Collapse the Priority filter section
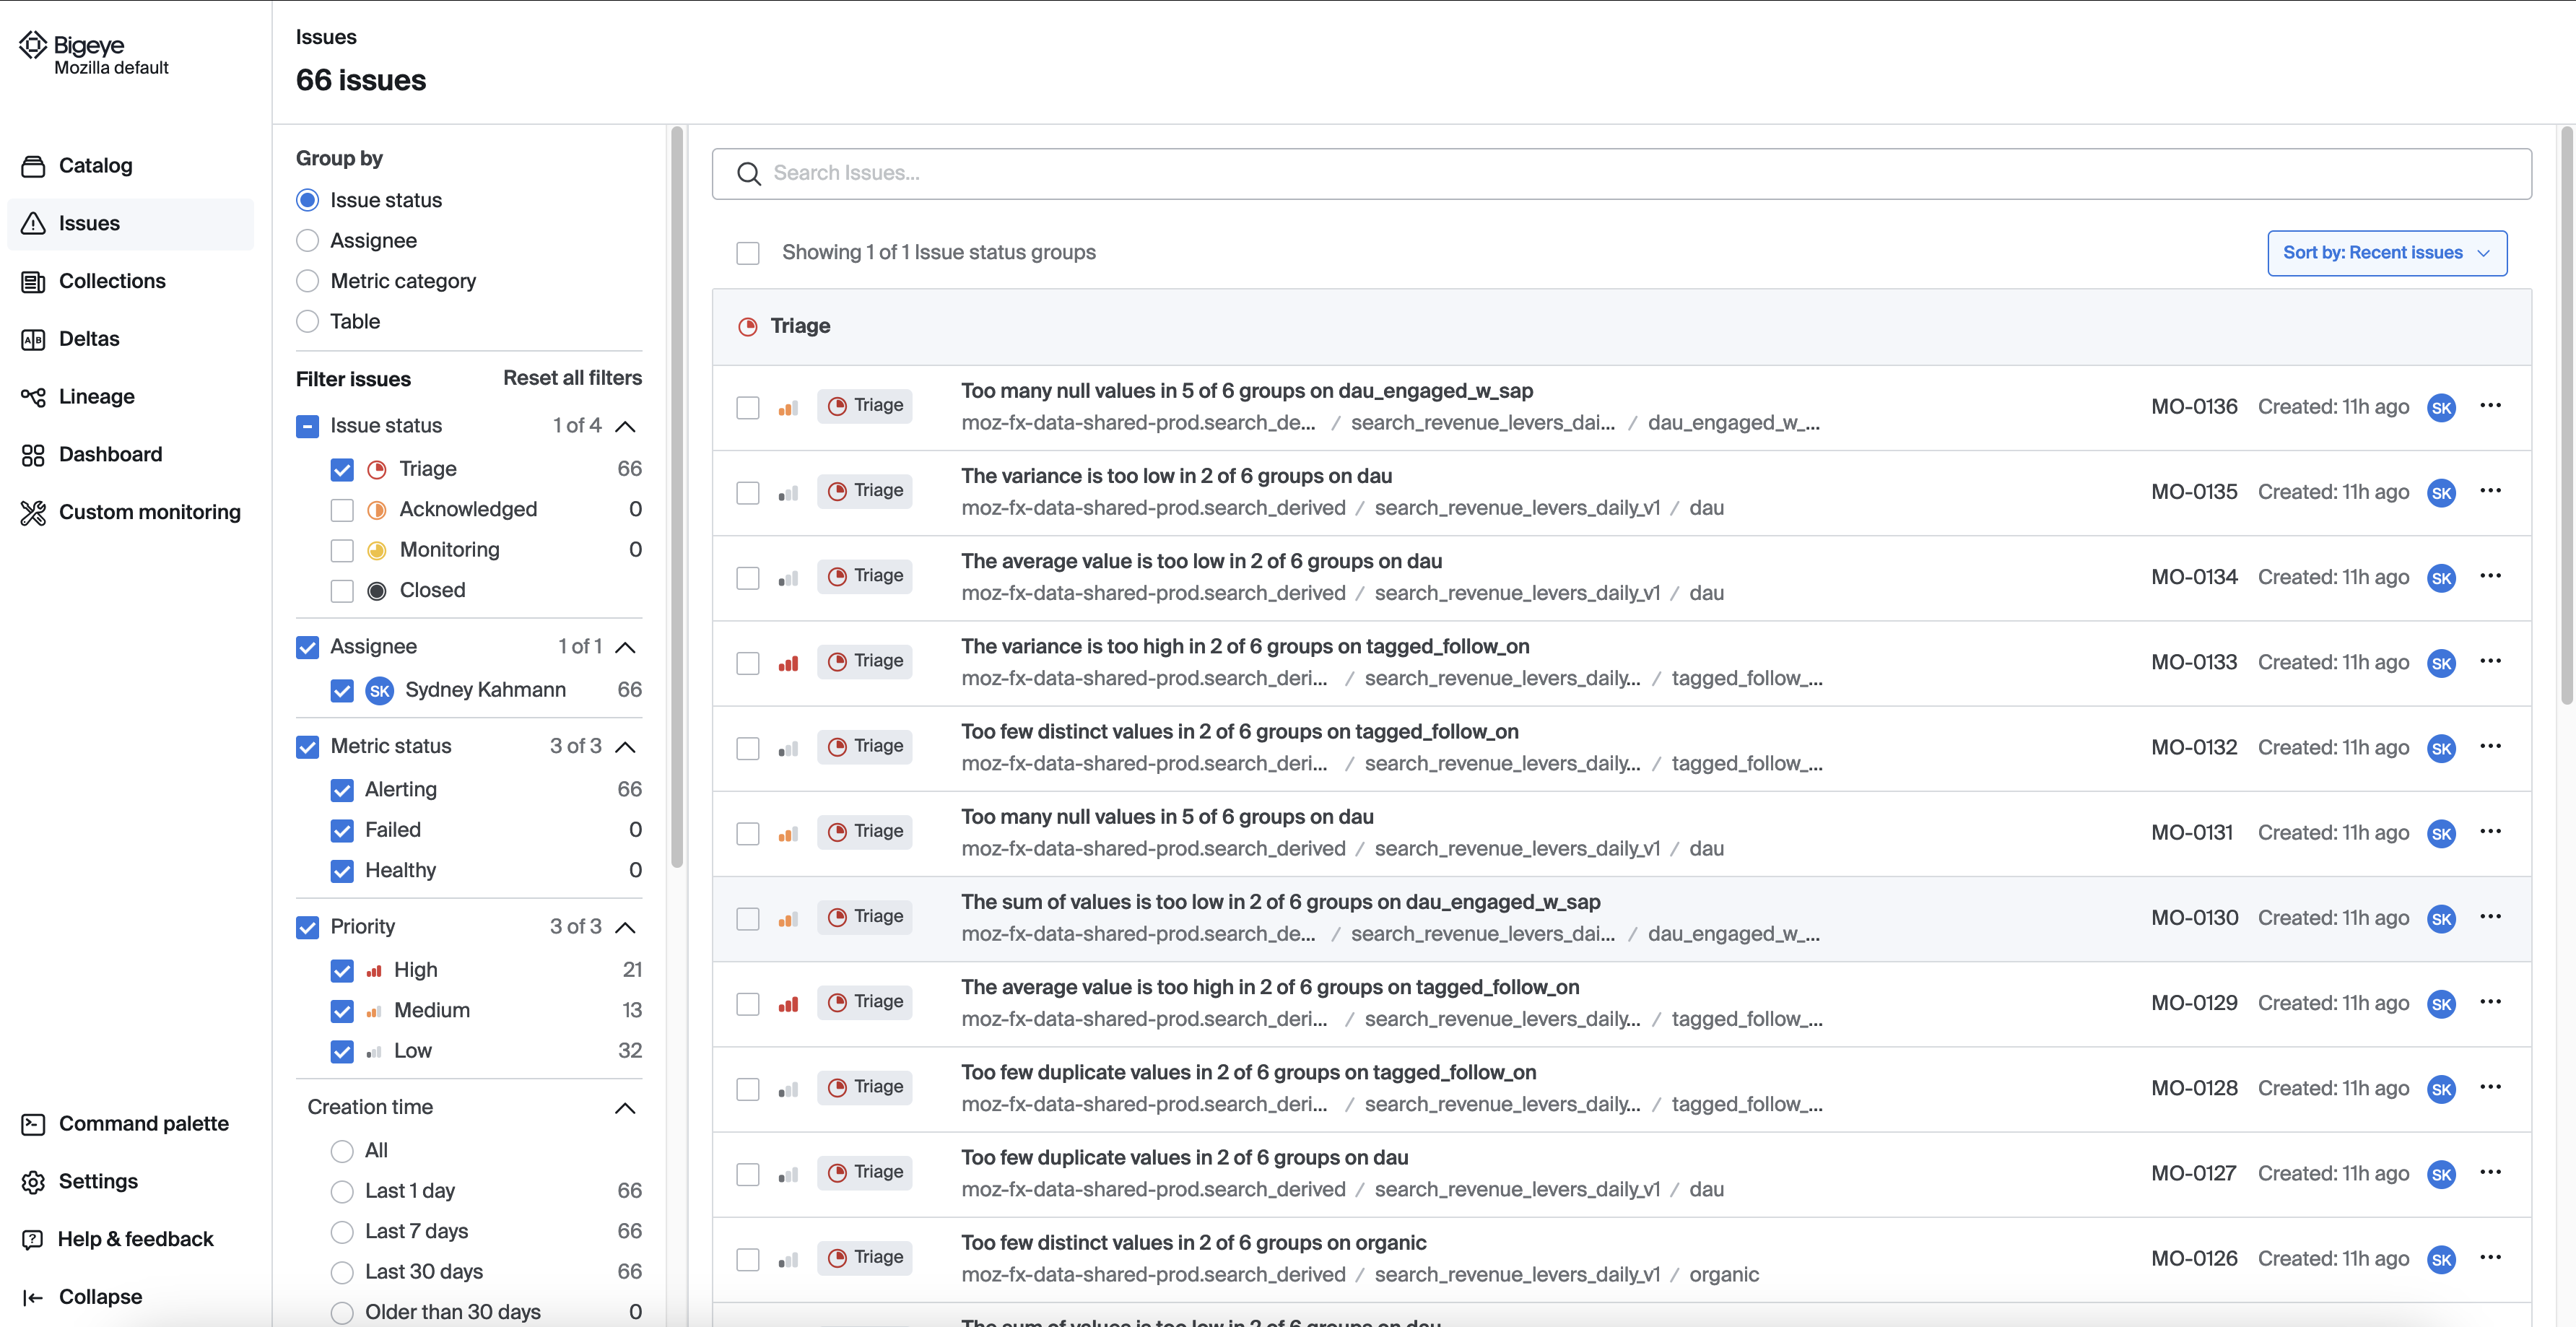The image size is (2576, 1327). (626, 927)
